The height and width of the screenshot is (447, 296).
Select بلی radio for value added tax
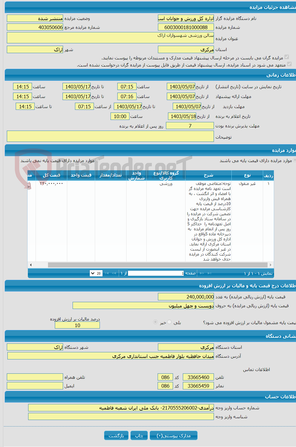[x=169, y=322]
